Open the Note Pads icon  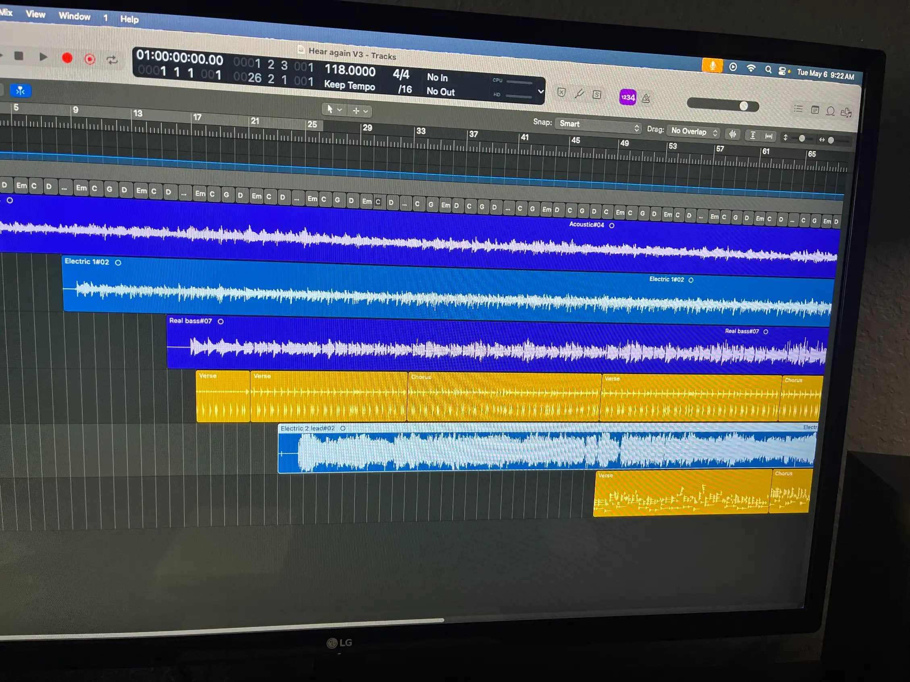pyautogui.click(x=815, y=110)
